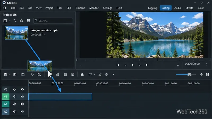
Task: Toggle the V2 track effects icon
Action: click(15, 89)
